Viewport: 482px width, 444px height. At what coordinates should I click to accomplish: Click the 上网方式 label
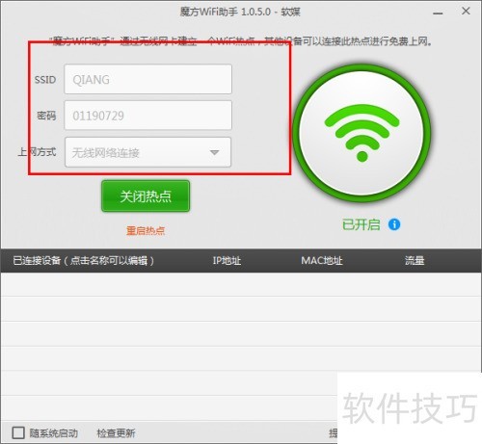pyautogui.click(x=37, y=152)
